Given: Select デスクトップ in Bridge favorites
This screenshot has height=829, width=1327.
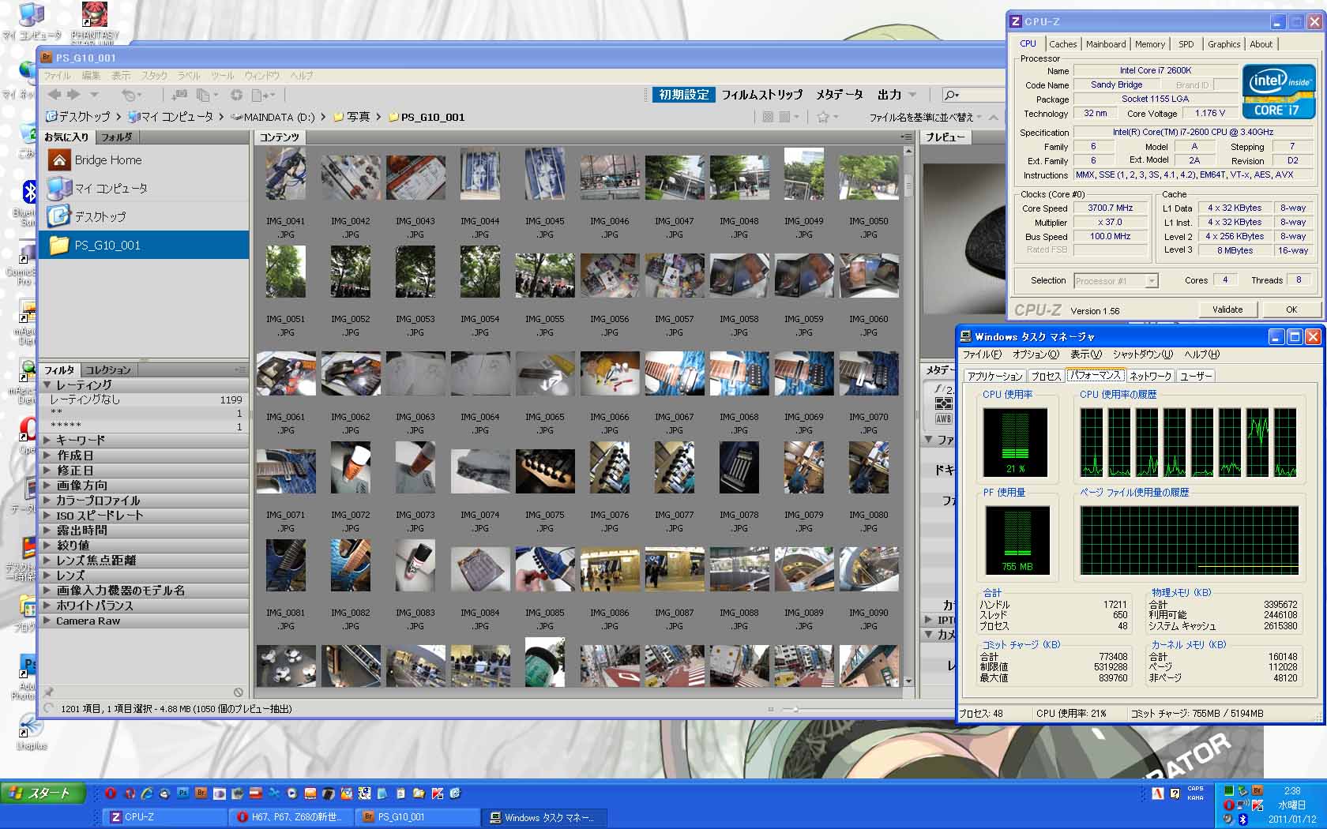Looking at the screenshot, I should click(x=143, y=216).
